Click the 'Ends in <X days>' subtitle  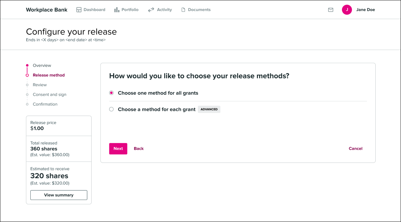point(66,40)
